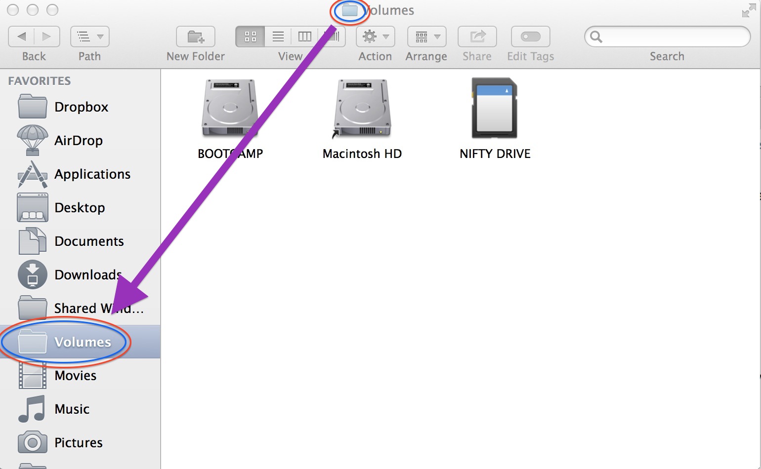Click the FAVORITES section header

point(40,81)
